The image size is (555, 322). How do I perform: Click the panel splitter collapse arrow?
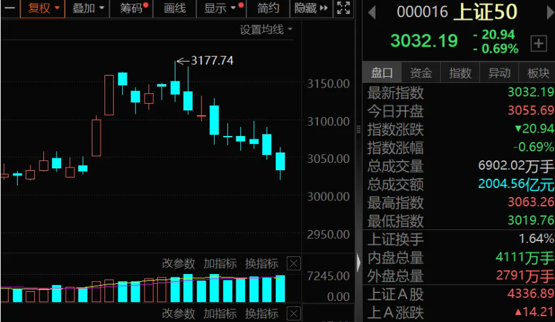pos(359,262)
